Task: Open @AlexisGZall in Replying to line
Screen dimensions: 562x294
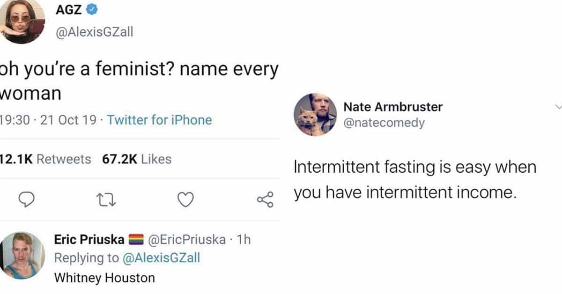Action: 161,257
